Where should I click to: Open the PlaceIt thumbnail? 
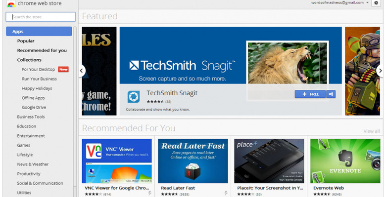pos(269,161)
